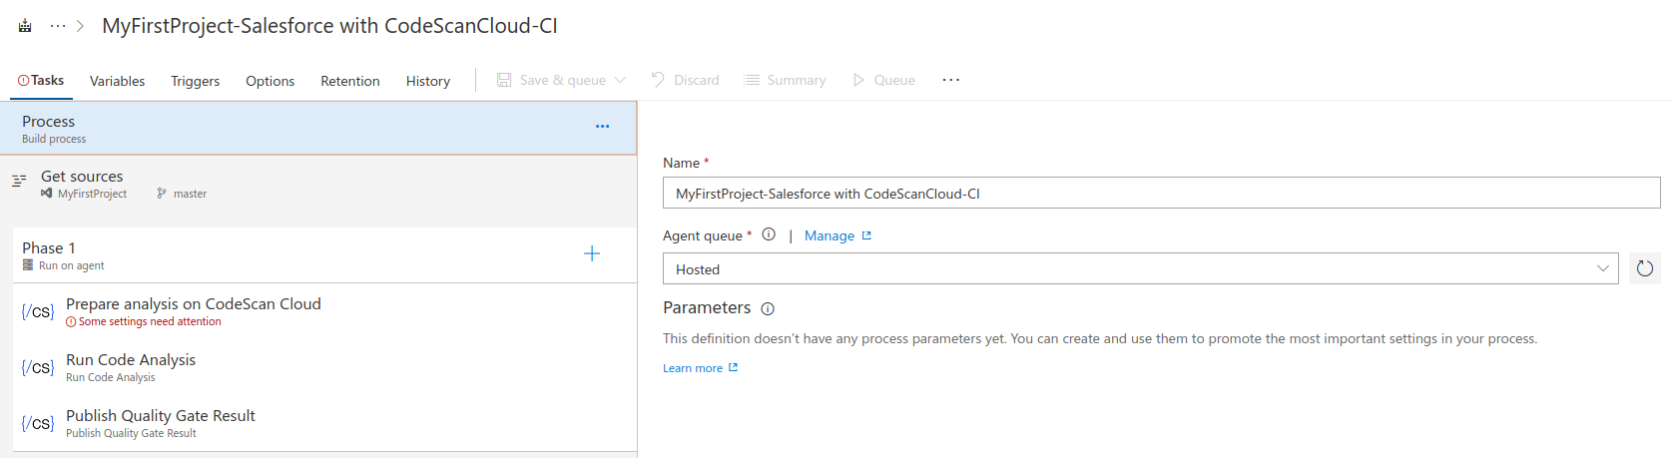Click the Parameters info icon
Image resolution: width=1671 pixels, height=458 pixels.
pos(768,309)
